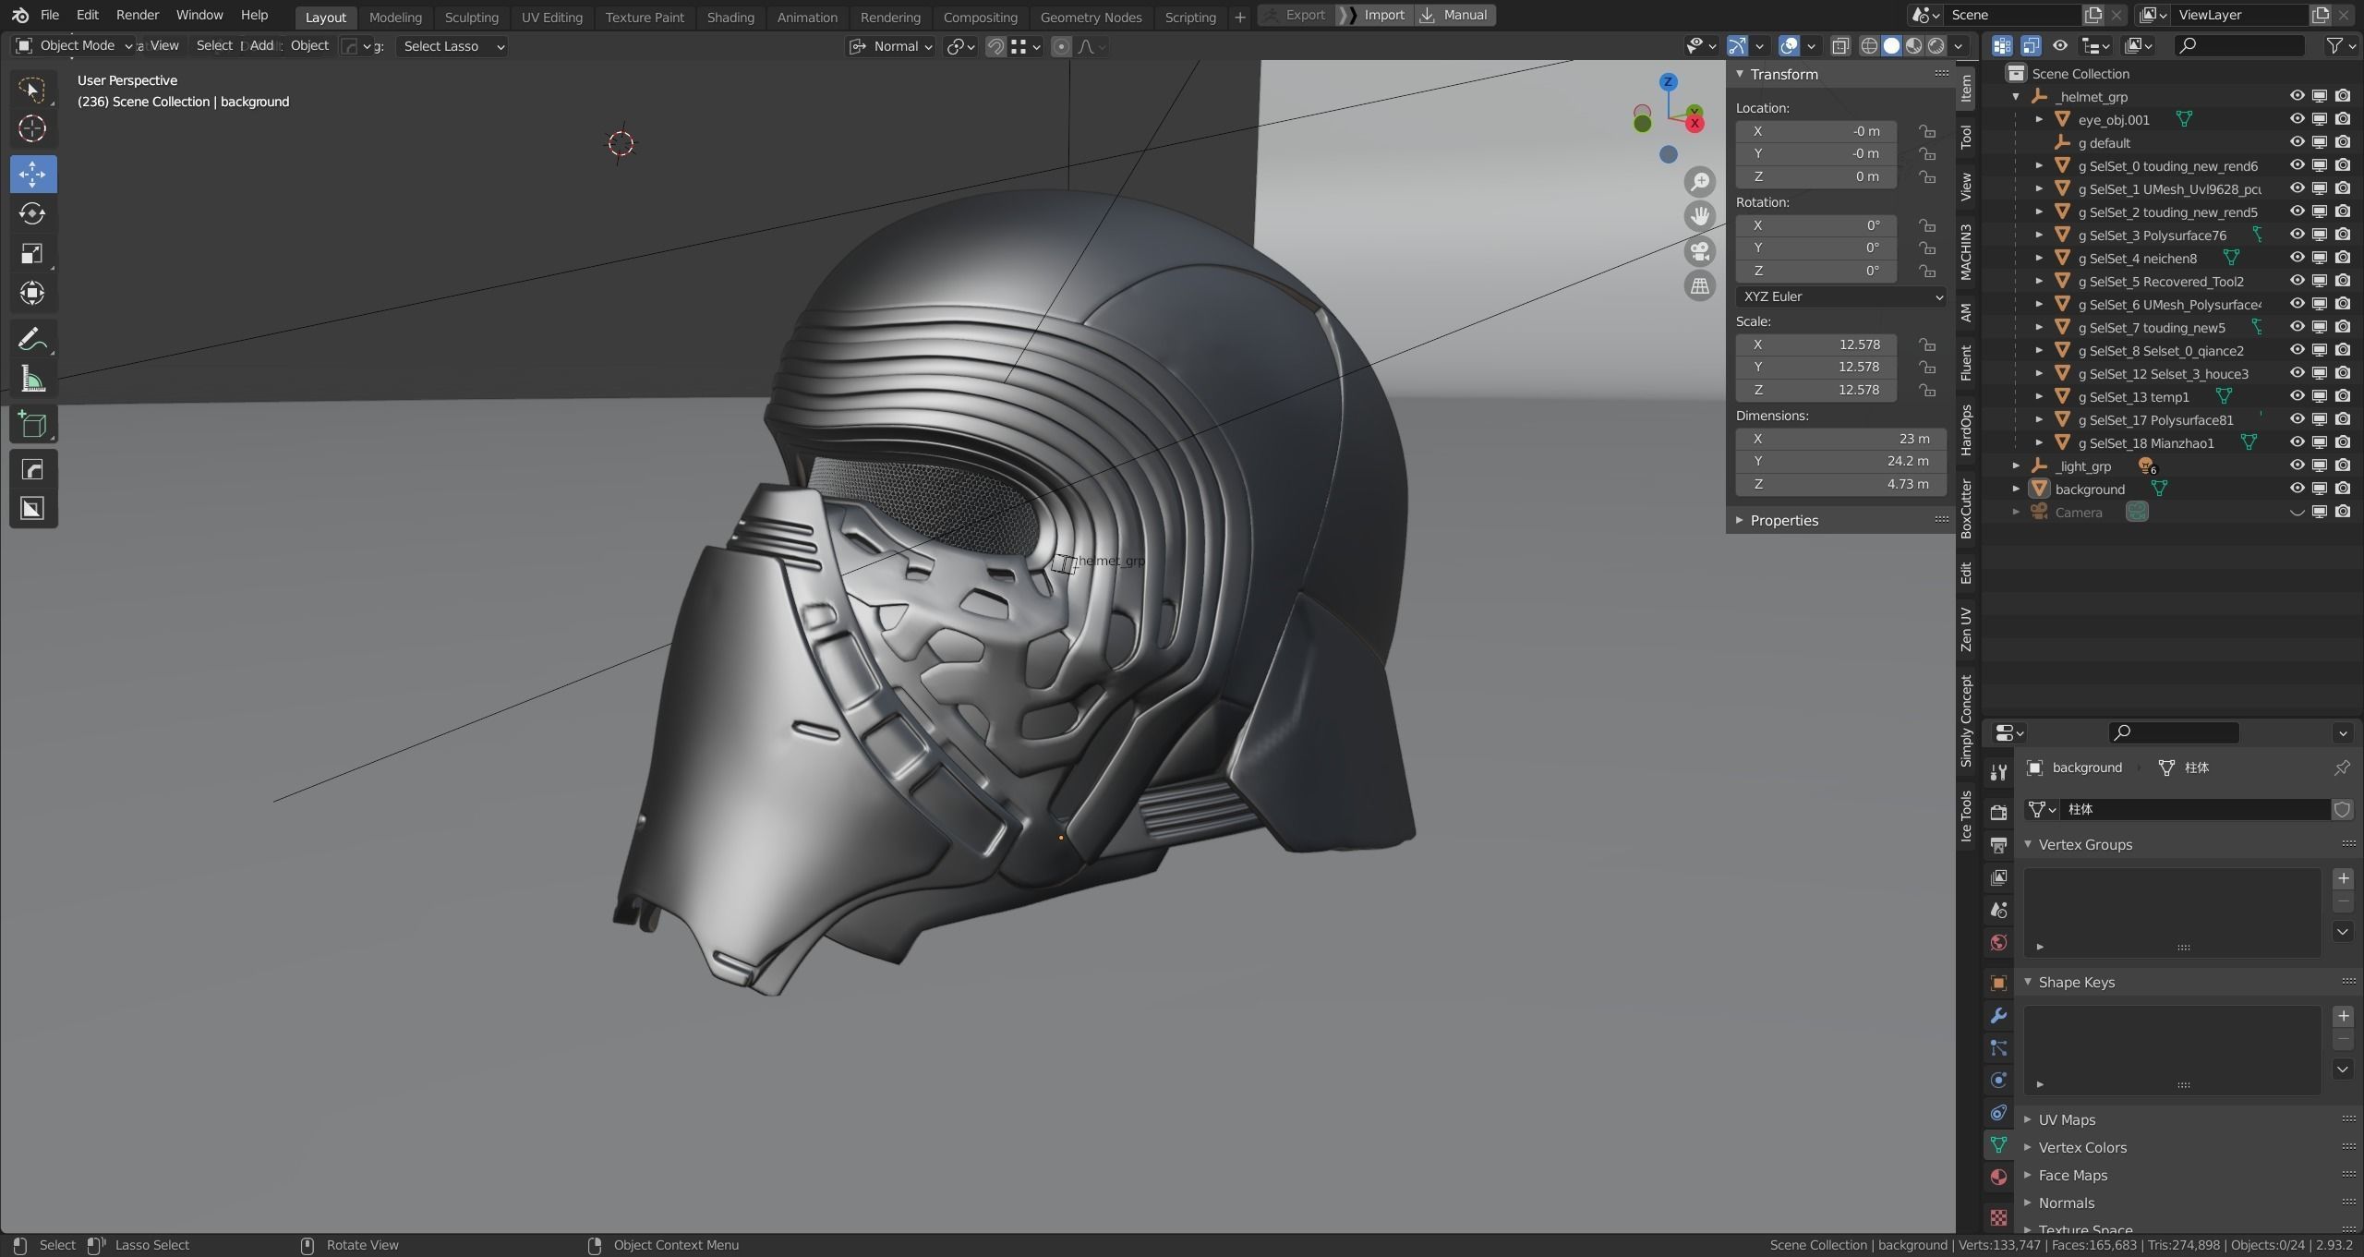Open the Render properties tab icon
This screenshot has height=1257, width=2364.
pyautogui.click(x=1998, y=813)
